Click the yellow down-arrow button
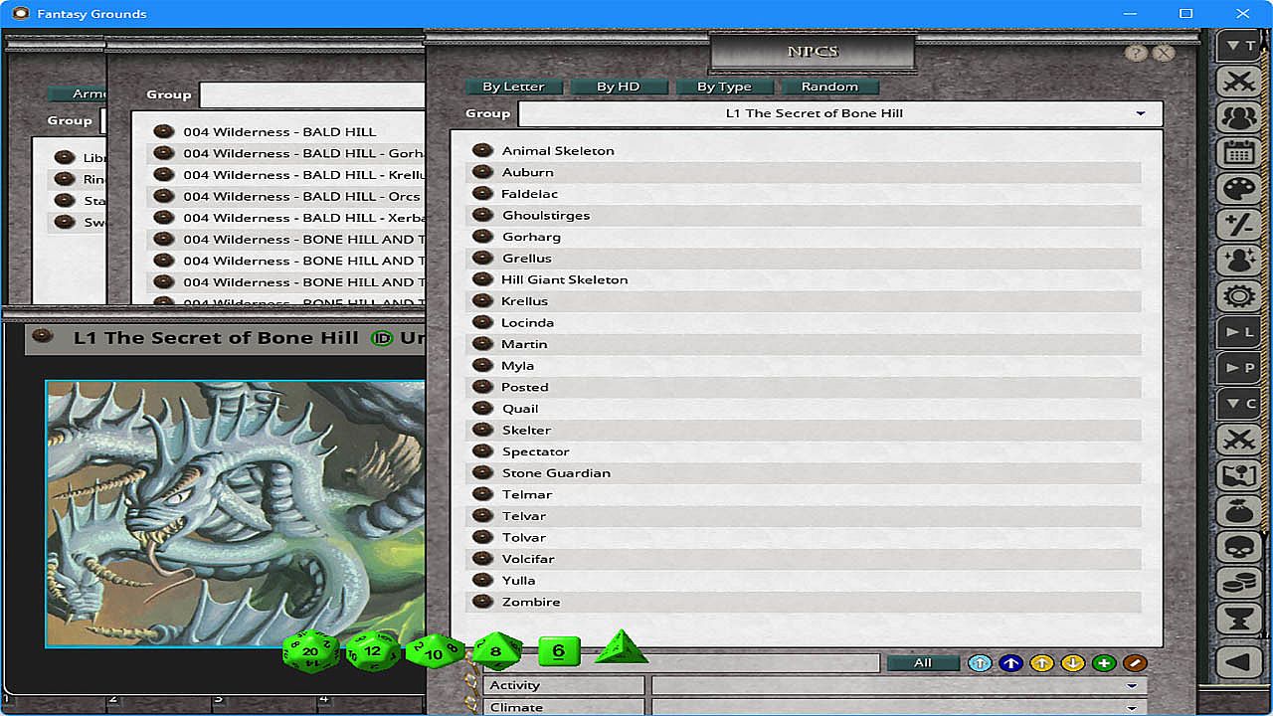1273x716 pixels. pos(1072,663)
